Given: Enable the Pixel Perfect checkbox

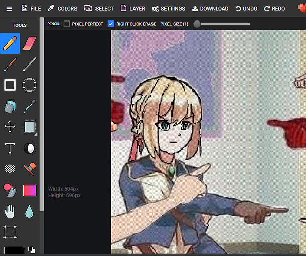Looking at the screenshot, I should tap(67, 24).
